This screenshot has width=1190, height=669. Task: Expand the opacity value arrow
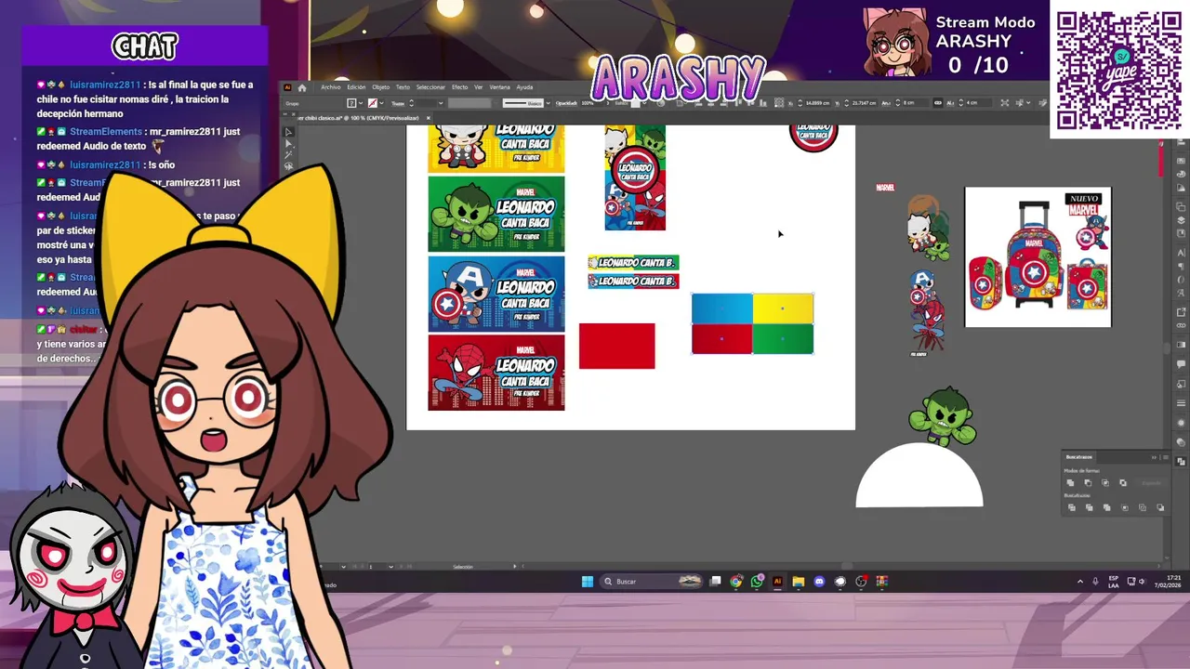click(x=608, y=103)
